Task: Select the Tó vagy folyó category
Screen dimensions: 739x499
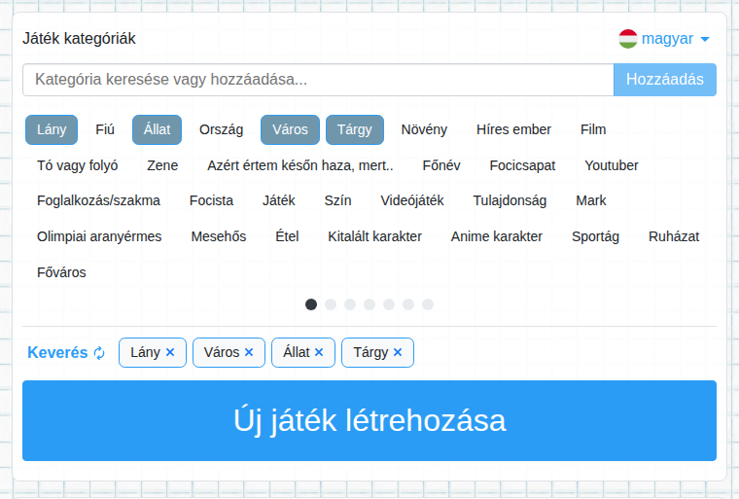Action: coord(77,165)
